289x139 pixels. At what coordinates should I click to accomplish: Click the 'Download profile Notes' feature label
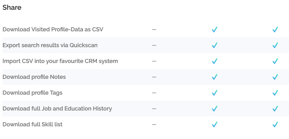[34, 77]
